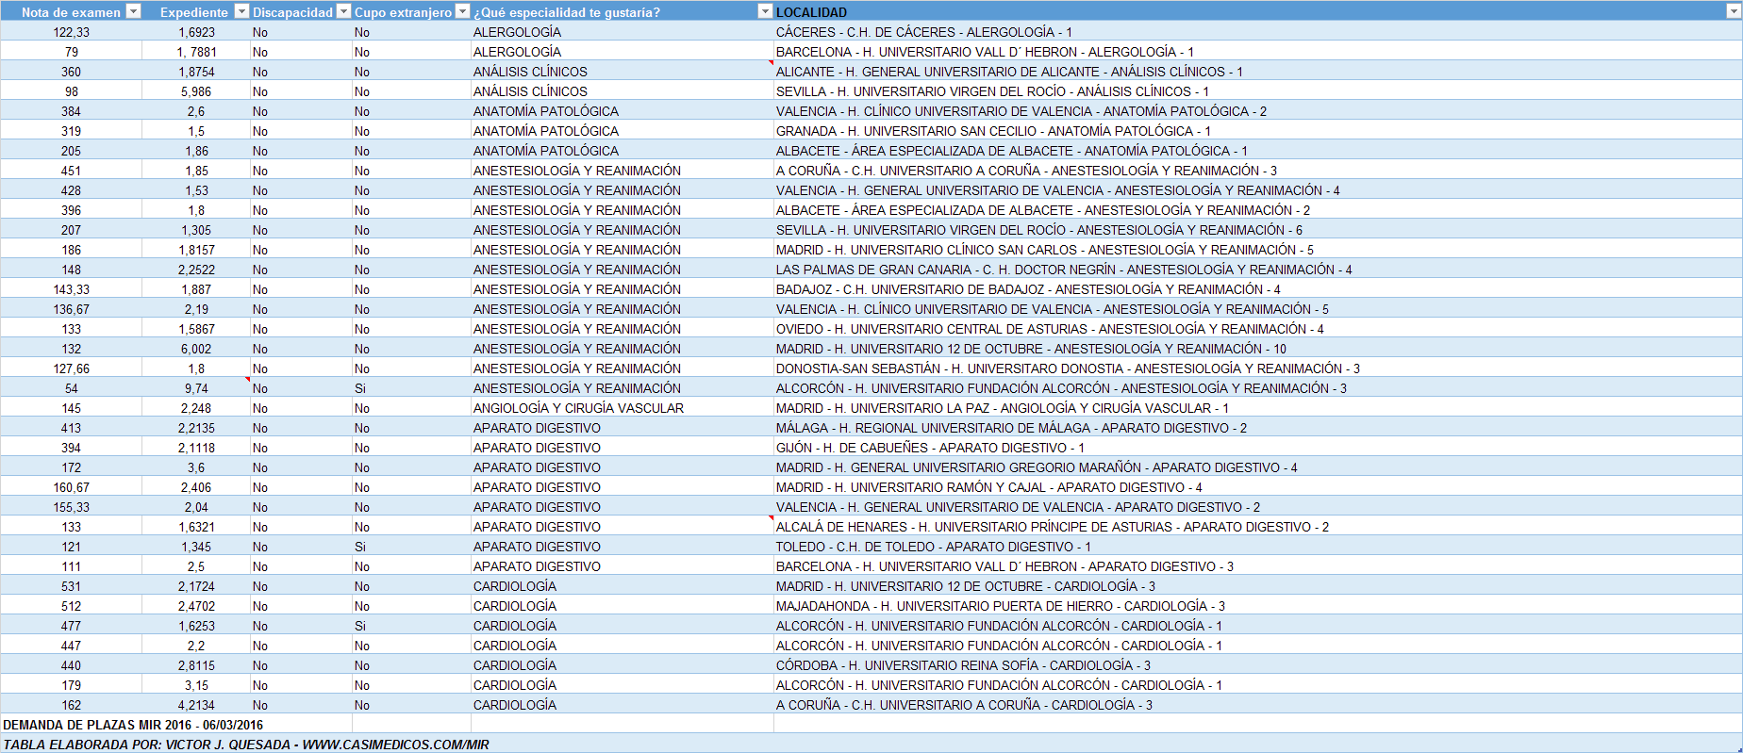The image size is (1743, 753).
Task: Select the Granada San Cecilio Anatomía Patológica cell
Action: (x=1257, y=131)
